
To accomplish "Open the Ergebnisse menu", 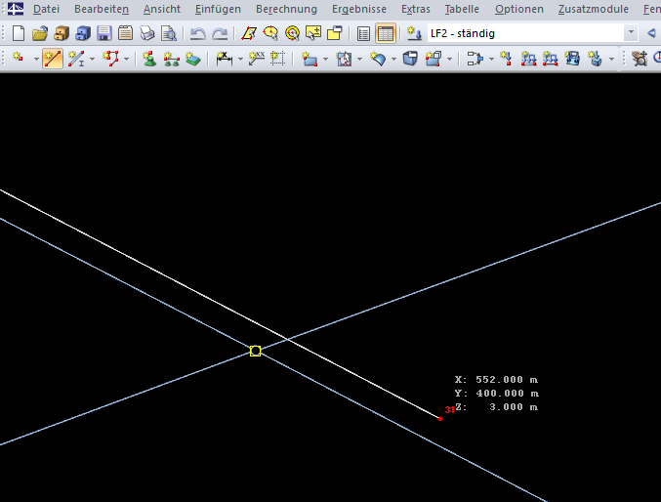I will 359,9.
